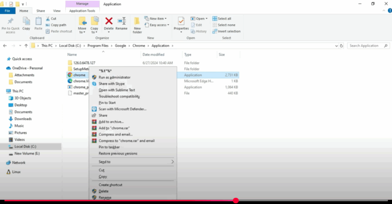Choose Add to archive in context menu
This screenshot has height=204, width=392.
(133, 122)
